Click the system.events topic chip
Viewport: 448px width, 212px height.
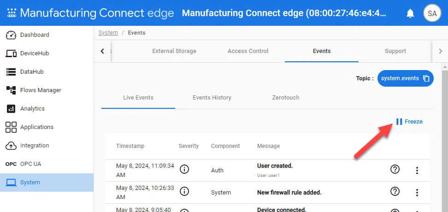pyautogui.click(x=406, y=78)
